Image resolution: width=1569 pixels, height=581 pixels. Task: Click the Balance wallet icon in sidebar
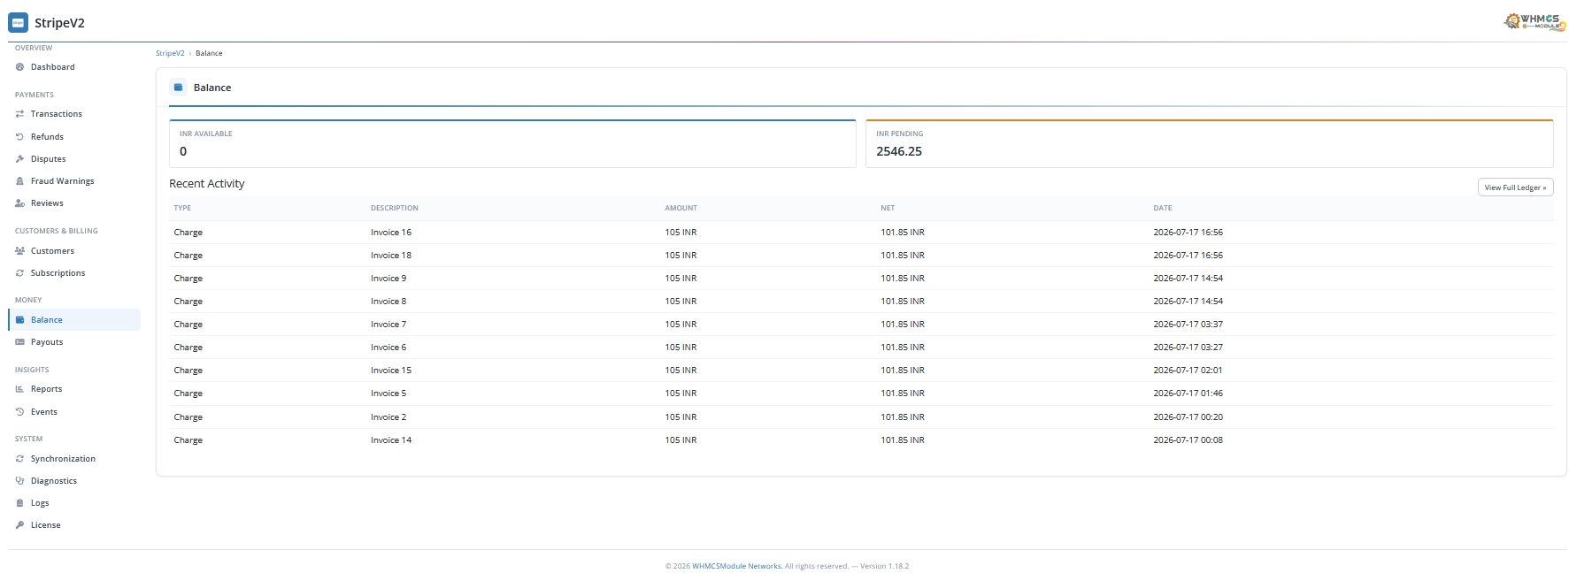click(x=19, y=320)
